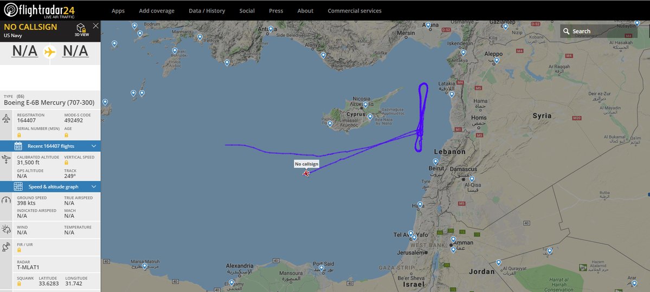The height and width of the screenshot is (292, 650).
Task: Open the Apps menu
Action: pyautogui.click(x=118, y=11)
